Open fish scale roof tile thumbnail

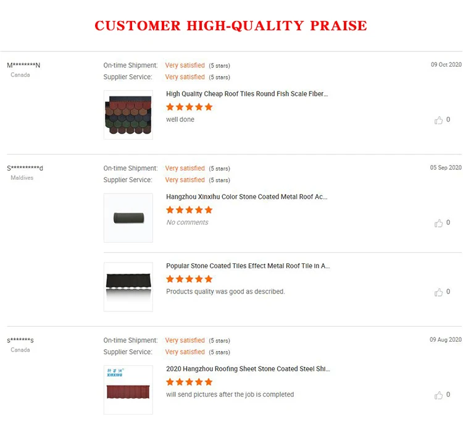pos(128,115)
